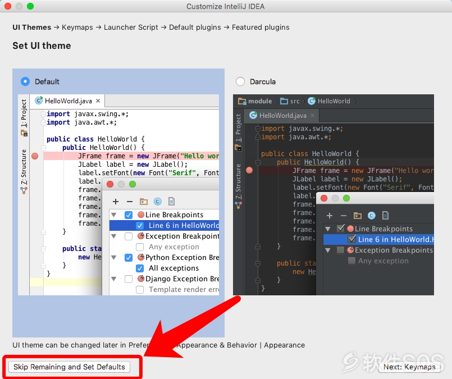Click the group-by-folder icon in Darcula preview dialog
Viewport: 452px width, 379px height.
358,216
